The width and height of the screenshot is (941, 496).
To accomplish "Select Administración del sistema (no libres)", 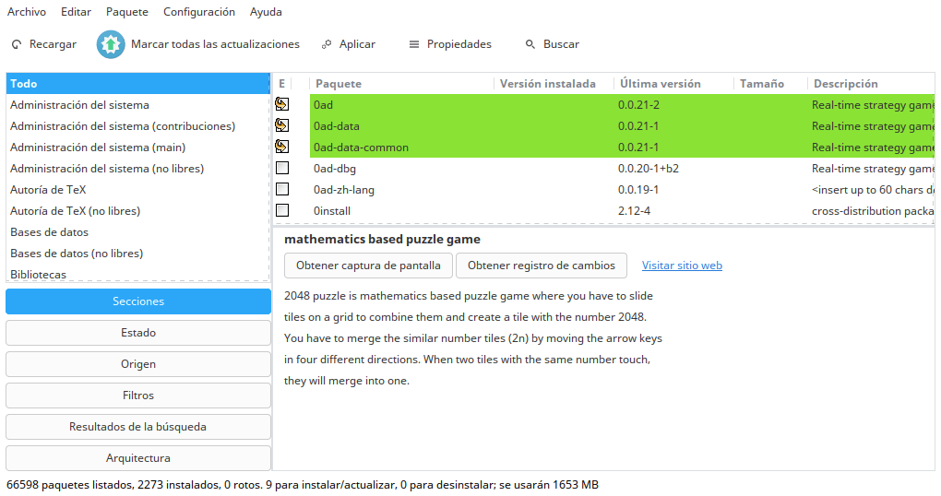I will coord(138,169).
